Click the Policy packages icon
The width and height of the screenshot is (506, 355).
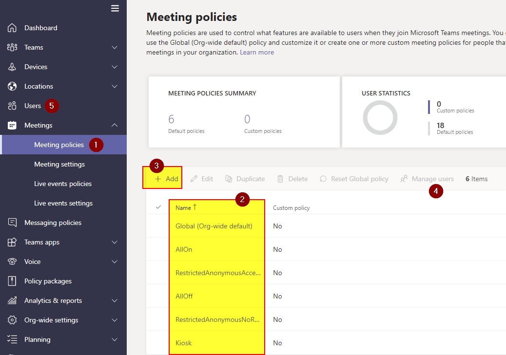(x=12, y=281)
